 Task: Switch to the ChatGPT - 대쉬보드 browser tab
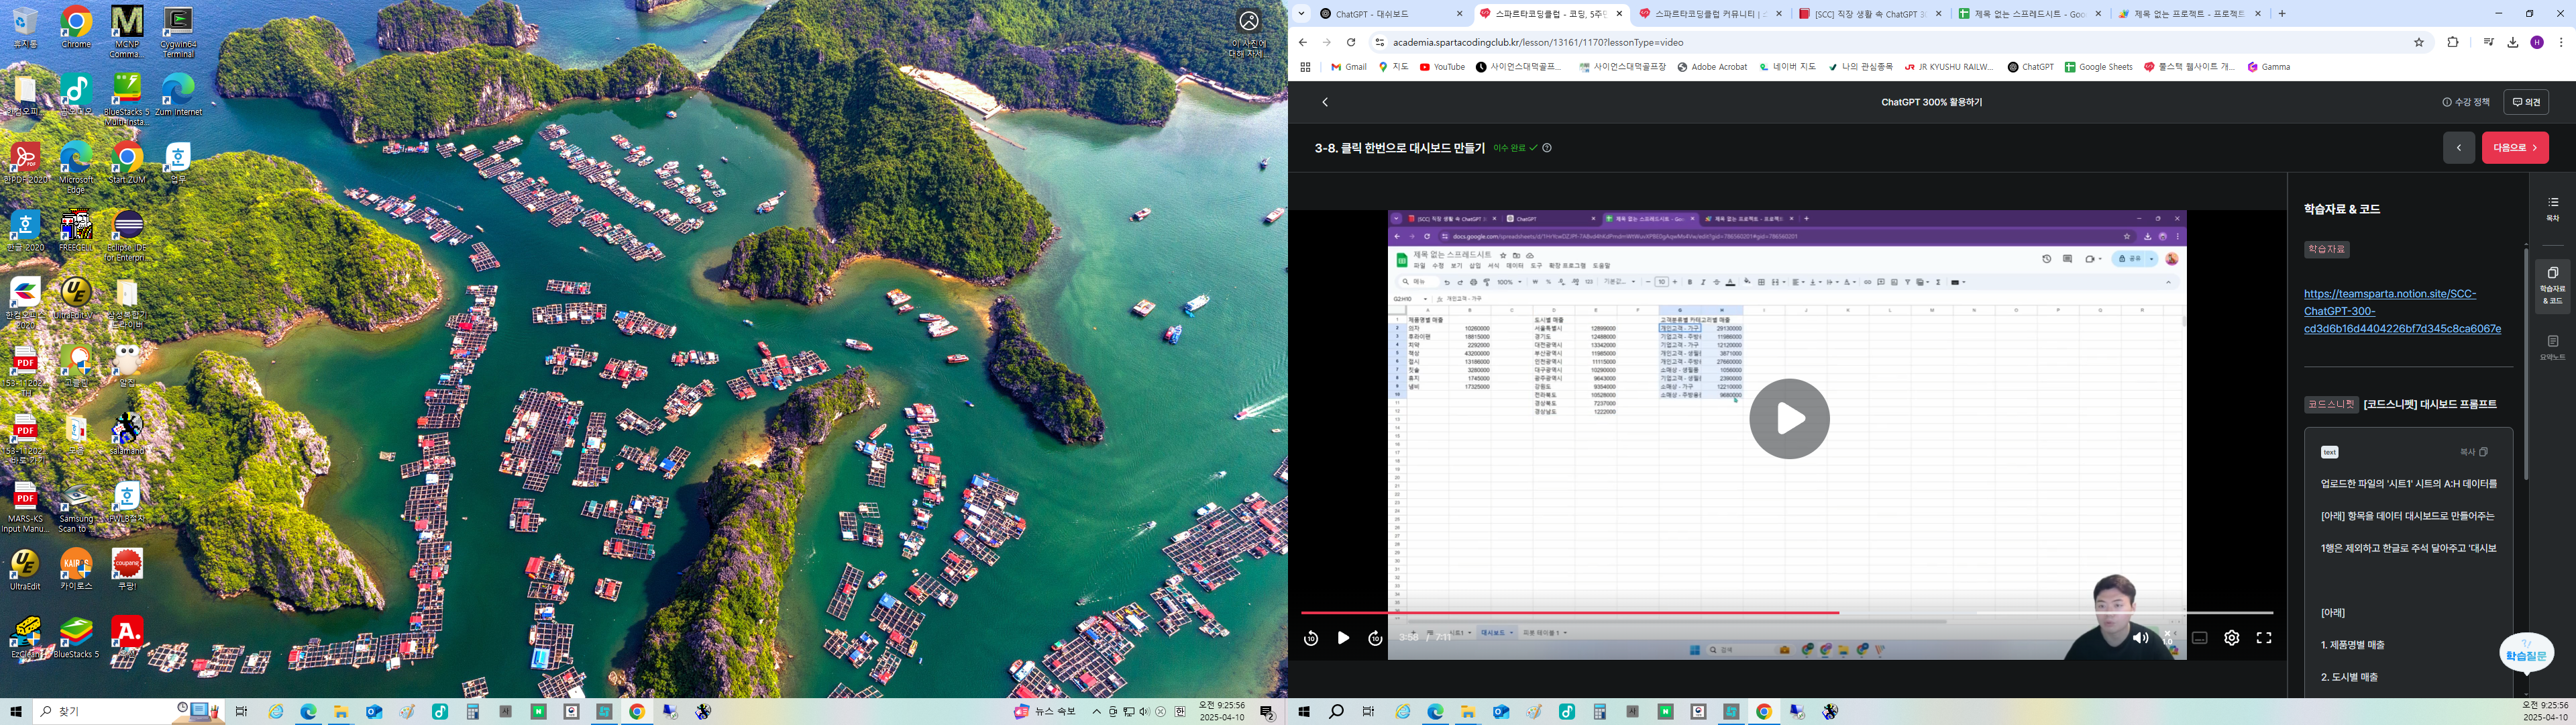[x=1390, y=14]
